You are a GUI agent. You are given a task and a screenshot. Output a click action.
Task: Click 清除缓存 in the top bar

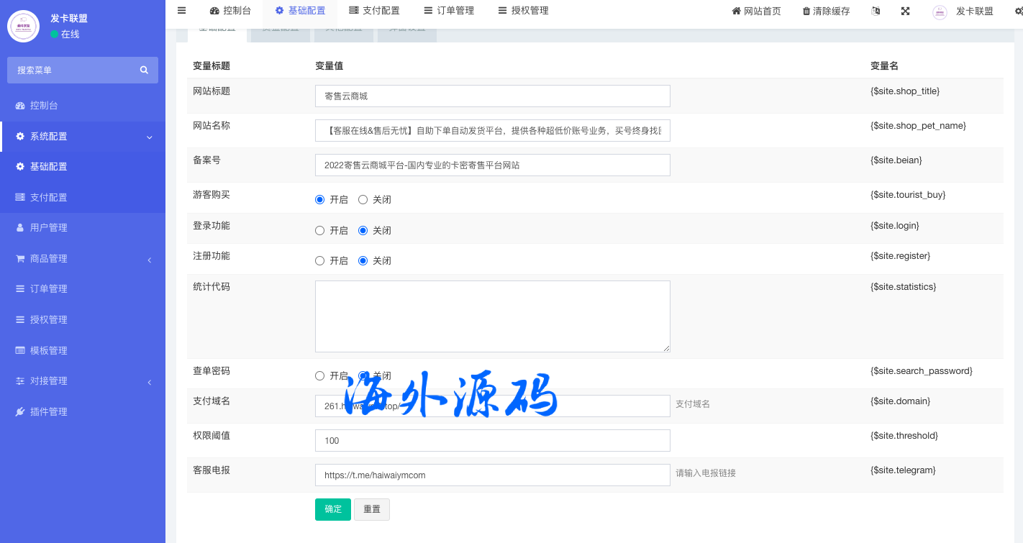coord(826,12)
